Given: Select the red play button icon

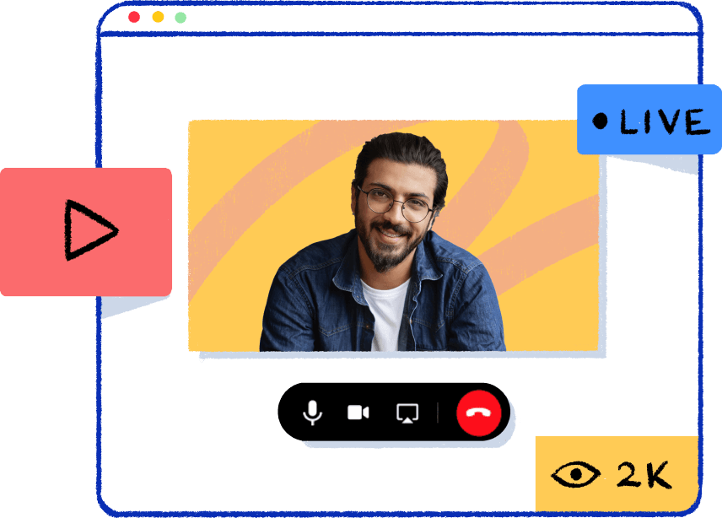Looking at the screenshot, I should (x=93, y=229).
